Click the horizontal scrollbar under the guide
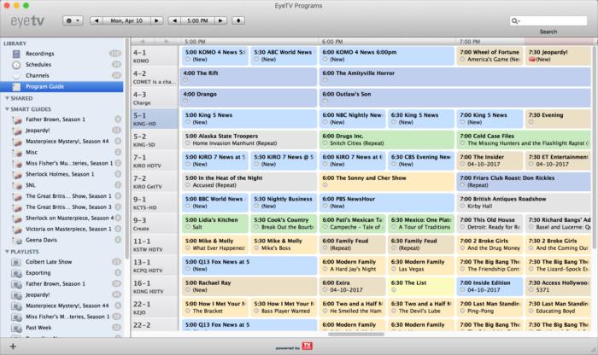The width and height of the screenshot is (598, 355). tap(356, 335)
